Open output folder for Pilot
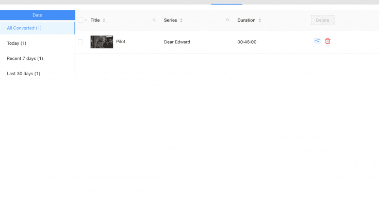 (317, 41)
